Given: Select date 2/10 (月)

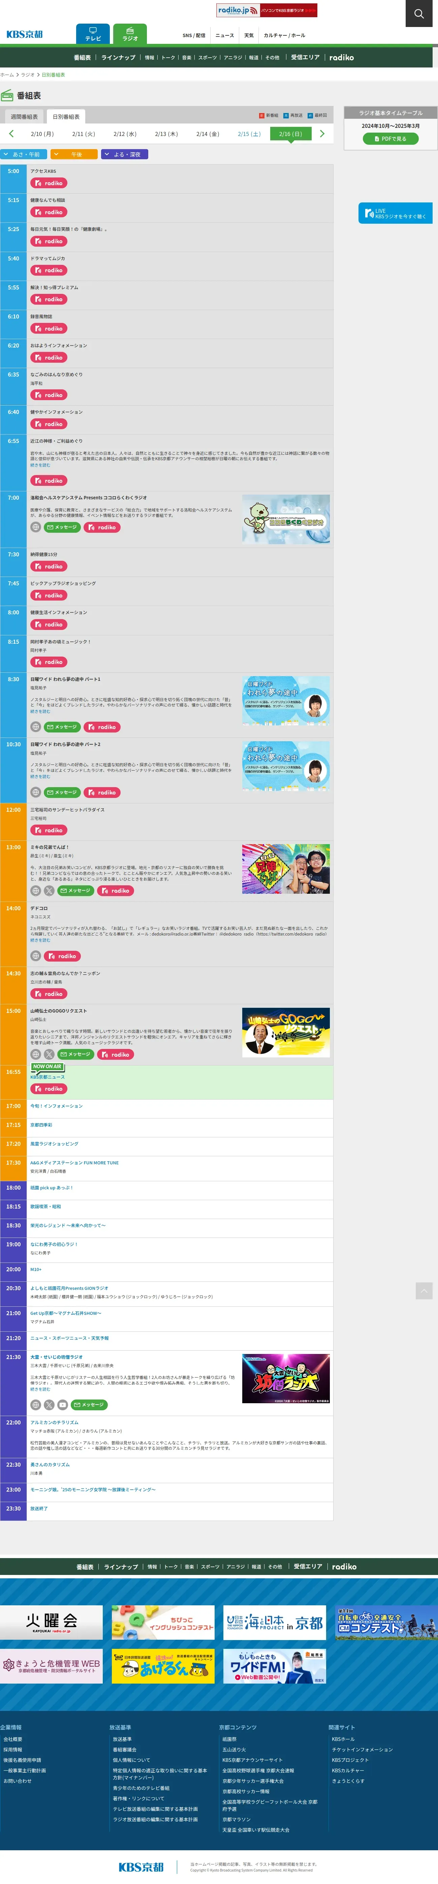Looking at the screenshot, I should [42, 135].
